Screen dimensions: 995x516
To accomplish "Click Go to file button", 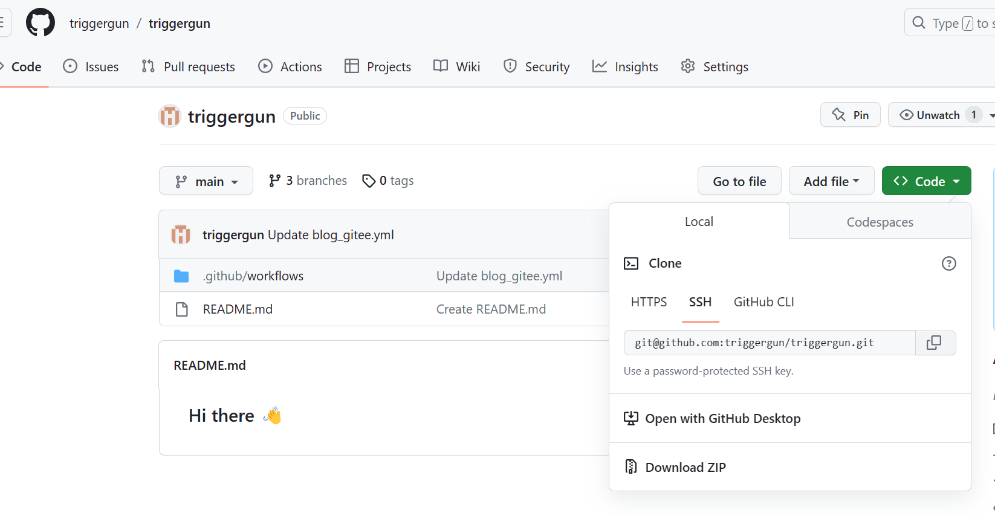I will [739, 181].
